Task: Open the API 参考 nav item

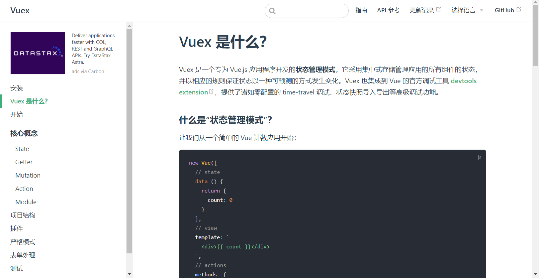Action: point(388,10)
